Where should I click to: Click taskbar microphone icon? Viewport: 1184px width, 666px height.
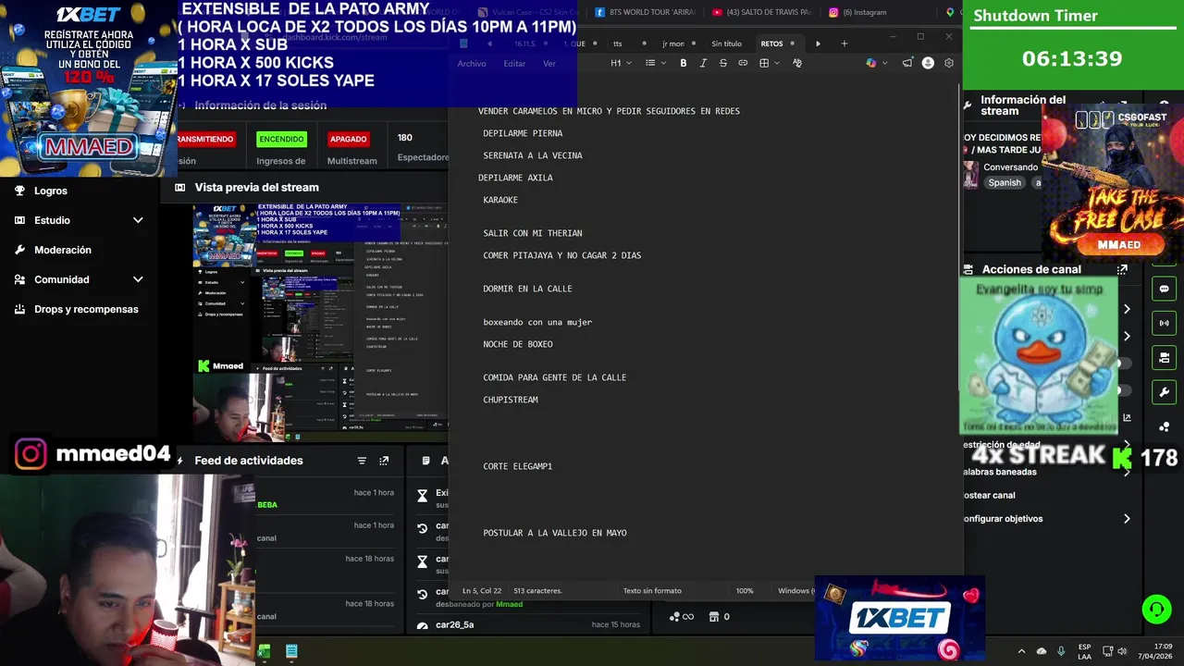(1061, 651)
